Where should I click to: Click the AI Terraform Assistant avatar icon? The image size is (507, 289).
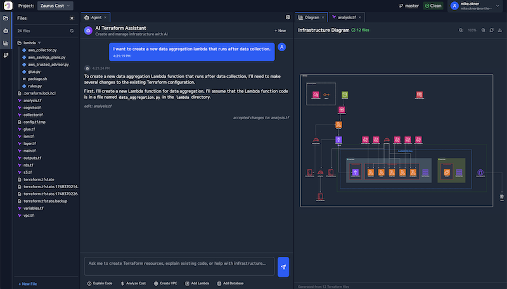pyautogui.click(x=88, y=30)
